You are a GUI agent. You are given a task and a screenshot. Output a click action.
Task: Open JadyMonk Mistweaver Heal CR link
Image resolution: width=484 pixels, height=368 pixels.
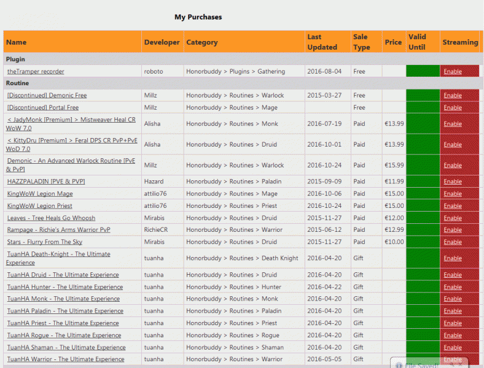71,124
